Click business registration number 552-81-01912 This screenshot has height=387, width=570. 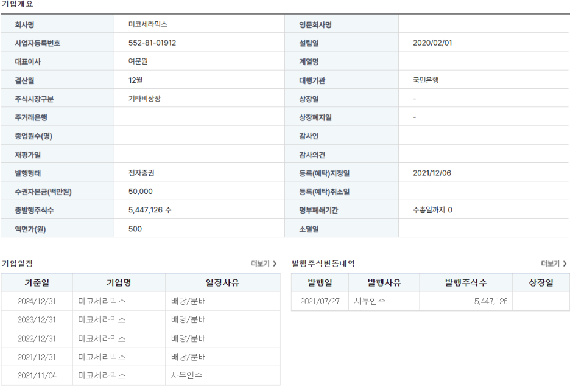point(152,43)
